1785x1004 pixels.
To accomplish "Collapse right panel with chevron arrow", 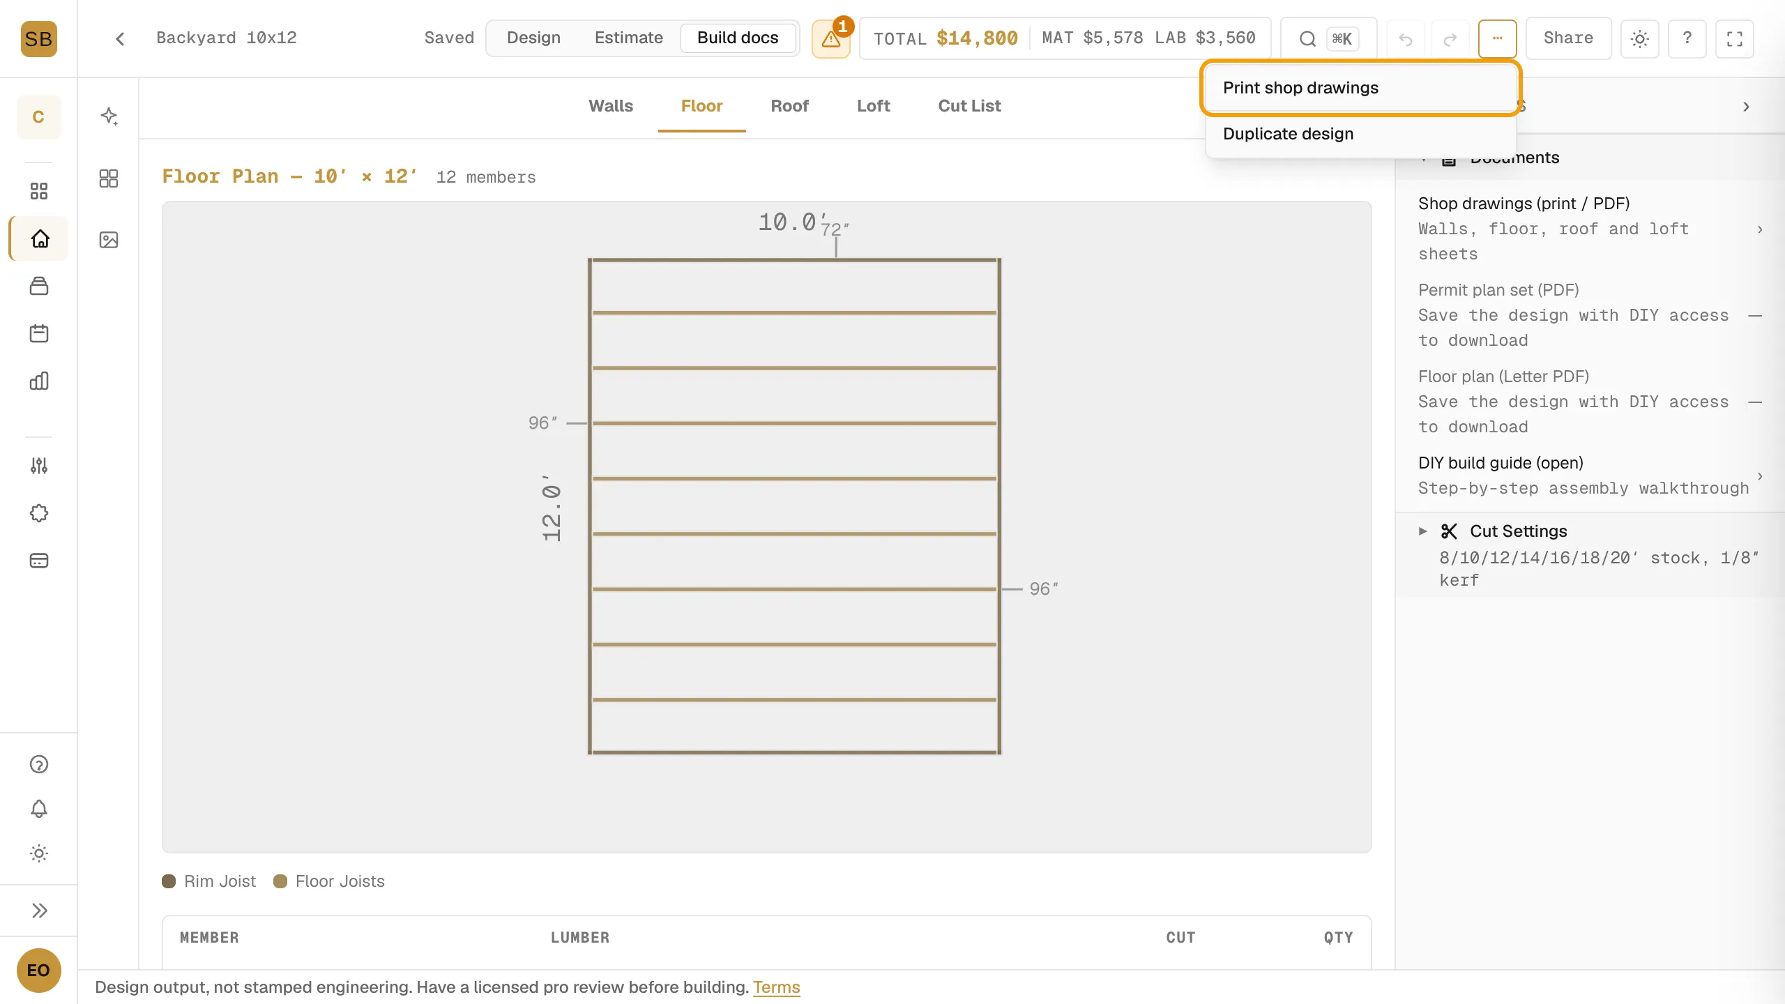I will [x=1746, y=107].
